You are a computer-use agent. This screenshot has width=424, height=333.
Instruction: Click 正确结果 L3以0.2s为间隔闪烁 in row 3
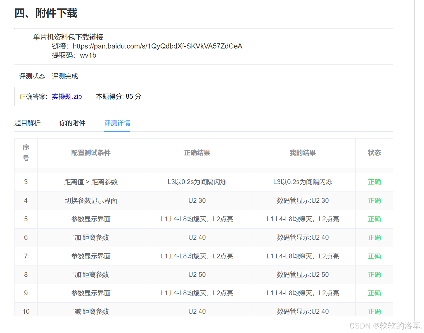click(x=197, y=182)
